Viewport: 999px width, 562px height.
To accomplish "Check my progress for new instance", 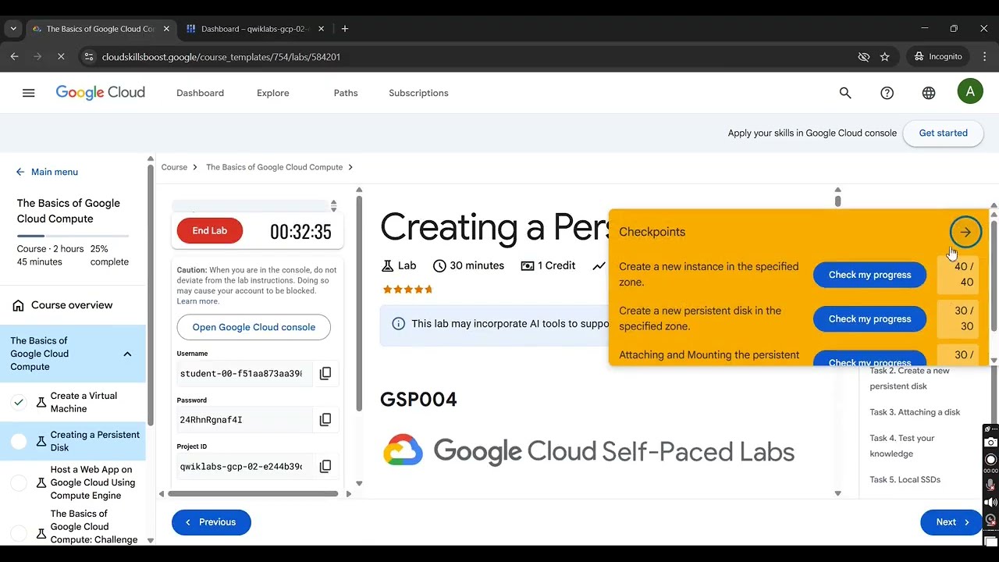I will pyautogui.click(x=869, y=275).
